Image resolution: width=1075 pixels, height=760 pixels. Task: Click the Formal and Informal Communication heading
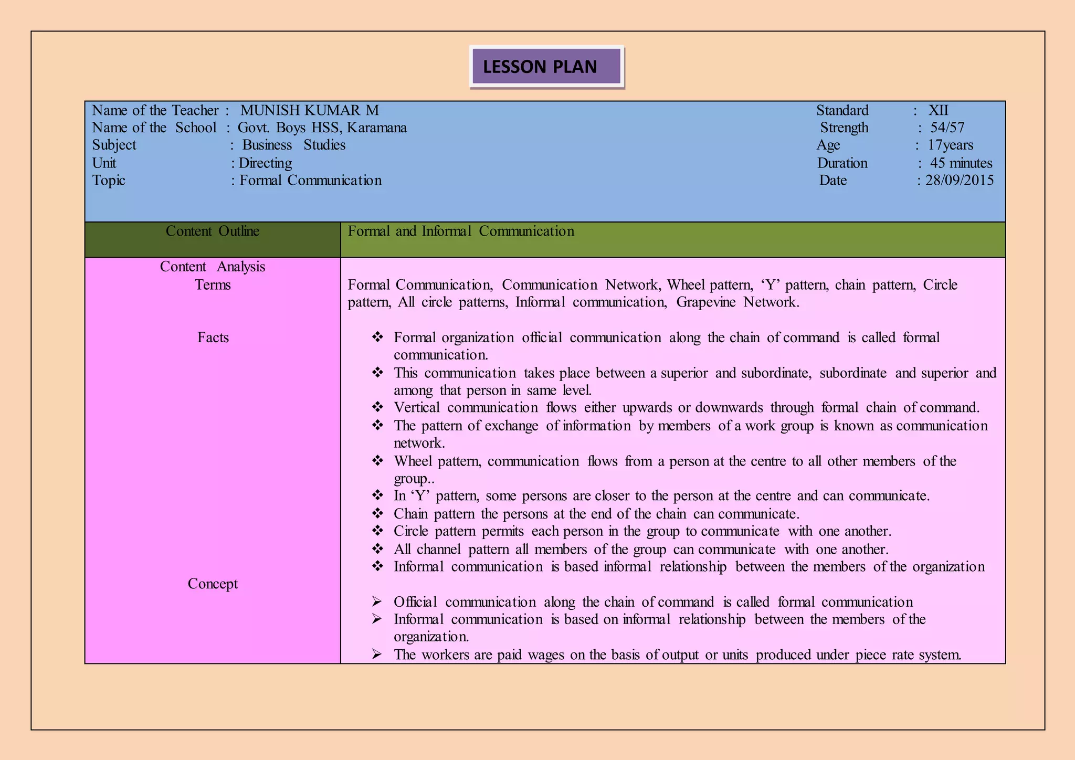click(x=461, y=231)
